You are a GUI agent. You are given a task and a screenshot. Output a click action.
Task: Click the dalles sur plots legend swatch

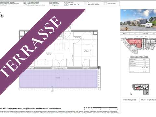pyautogui.click(x=105, y=4)
